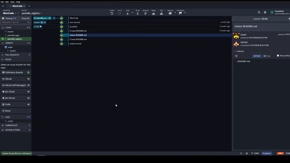Click the Push toolbar icon
The height and width of the screenshot is (163, 290).
138,14
